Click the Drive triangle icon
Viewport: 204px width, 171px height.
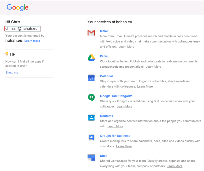click(91, 58)
